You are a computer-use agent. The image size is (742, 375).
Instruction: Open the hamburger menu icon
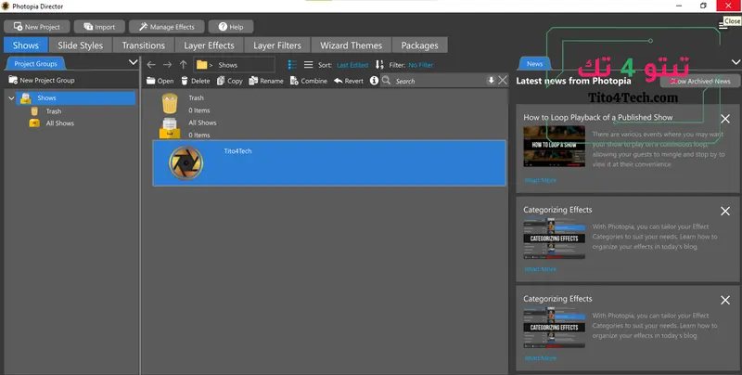723,26
